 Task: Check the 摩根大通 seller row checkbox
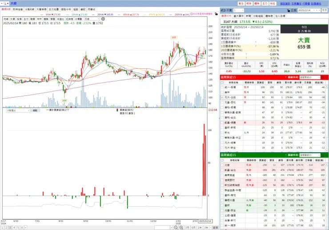(x=222, y=200)
